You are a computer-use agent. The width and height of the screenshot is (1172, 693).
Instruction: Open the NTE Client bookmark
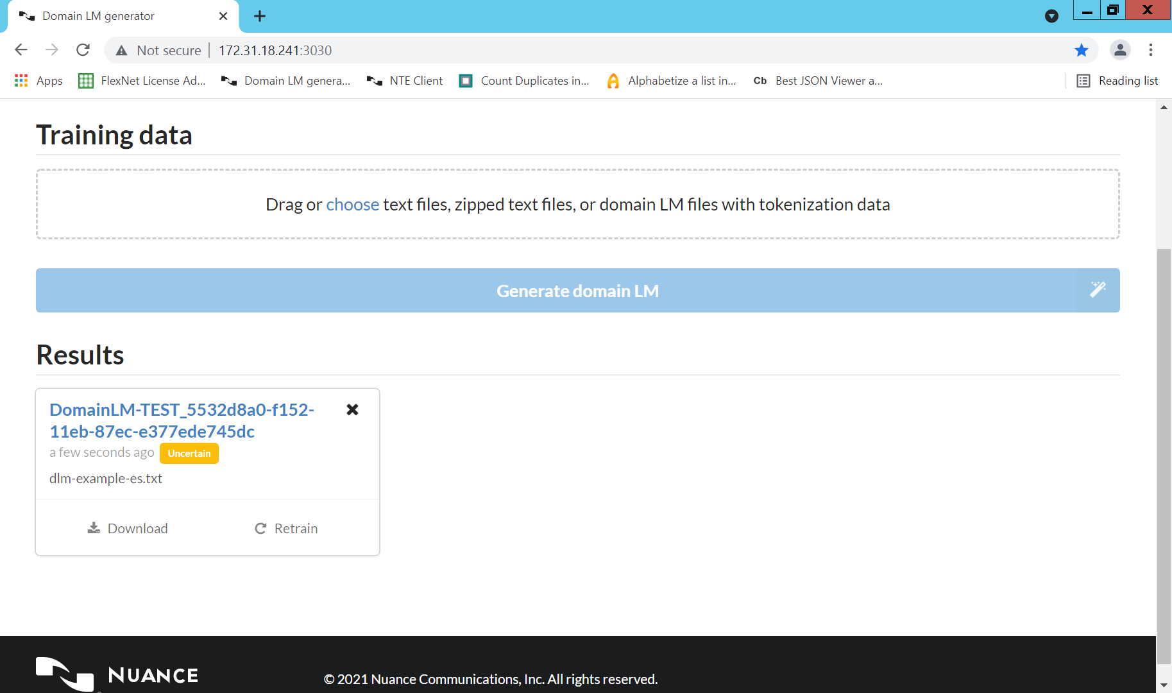pos(405,81)
